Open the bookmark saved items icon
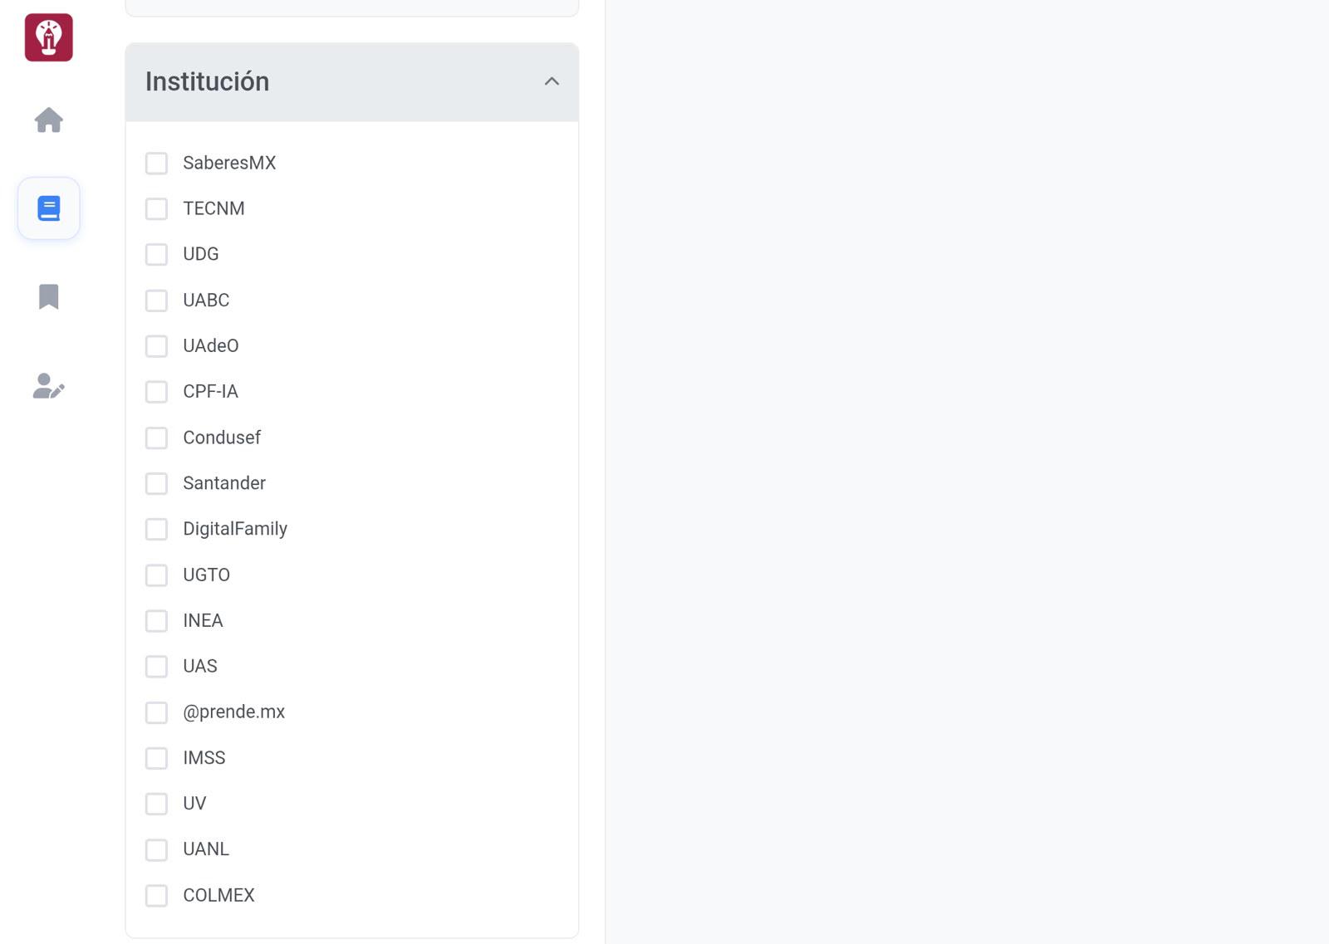The image size is (1329, 944). 49,296
